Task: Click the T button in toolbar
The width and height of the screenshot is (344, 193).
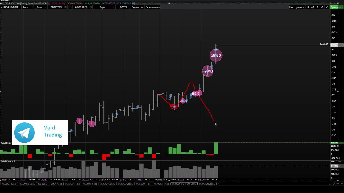Action: click(317, 7)
